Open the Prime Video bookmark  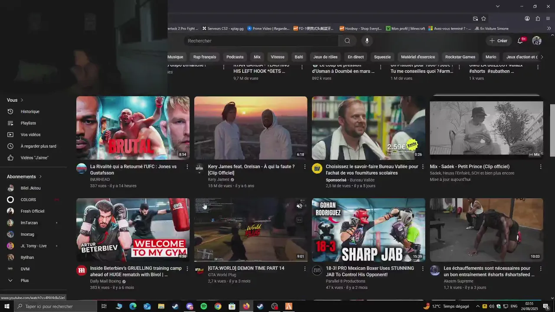[x=268, y=29]
